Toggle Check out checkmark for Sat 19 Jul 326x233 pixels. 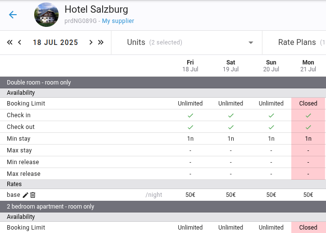pyautogui.click(x=231, y=127)
